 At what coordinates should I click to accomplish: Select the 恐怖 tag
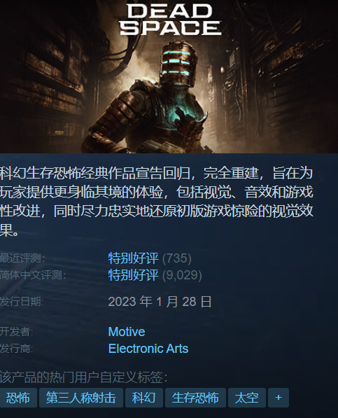18,398
